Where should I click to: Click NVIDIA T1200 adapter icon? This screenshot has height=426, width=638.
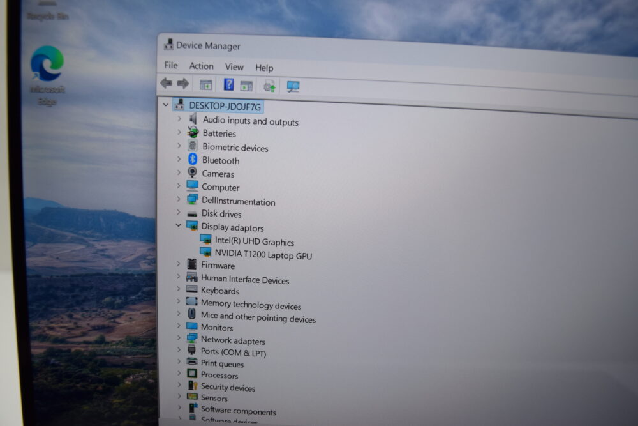pos(205,252)
